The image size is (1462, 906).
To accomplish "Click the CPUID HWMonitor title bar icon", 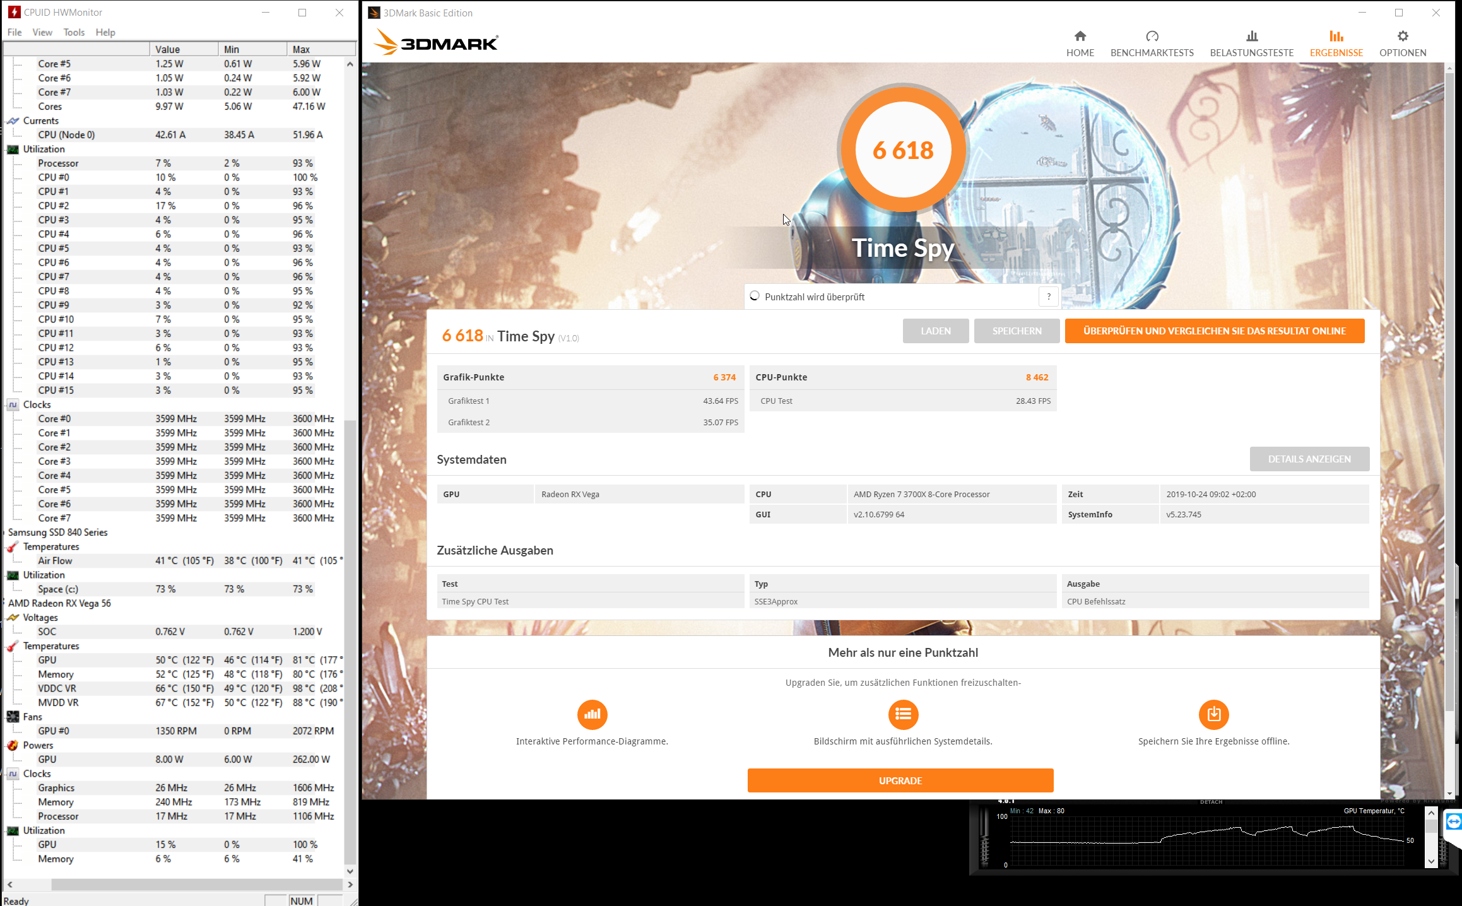I will [14, 12].
